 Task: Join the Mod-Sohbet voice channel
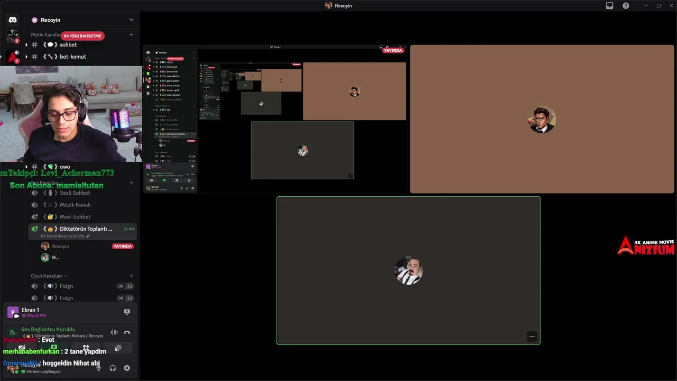click(83, 217)
